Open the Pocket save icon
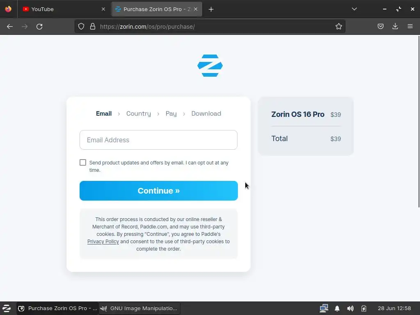This screenshot has height=315, width=420. [x=380, y=26]
